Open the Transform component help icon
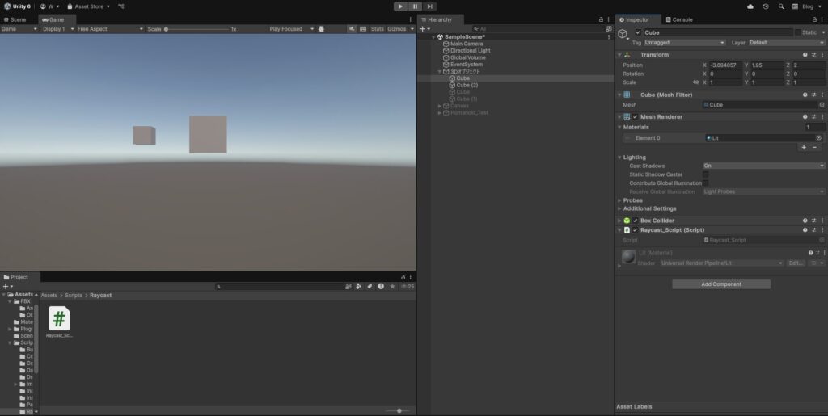This screenshot has height=416, width=828. point(805,55)
